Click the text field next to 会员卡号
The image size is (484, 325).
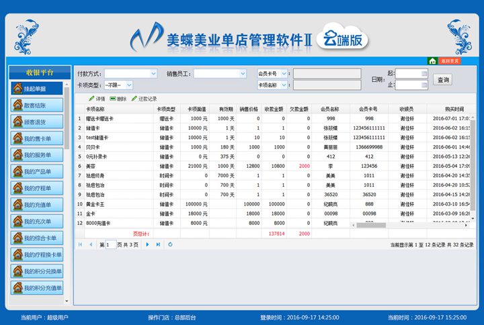tap(327, 73)
